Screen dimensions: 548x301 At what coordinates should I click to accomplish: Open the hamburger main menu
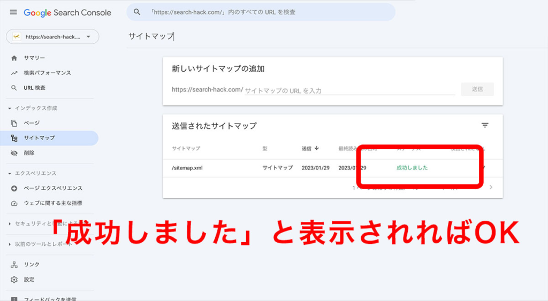[13, 12]
